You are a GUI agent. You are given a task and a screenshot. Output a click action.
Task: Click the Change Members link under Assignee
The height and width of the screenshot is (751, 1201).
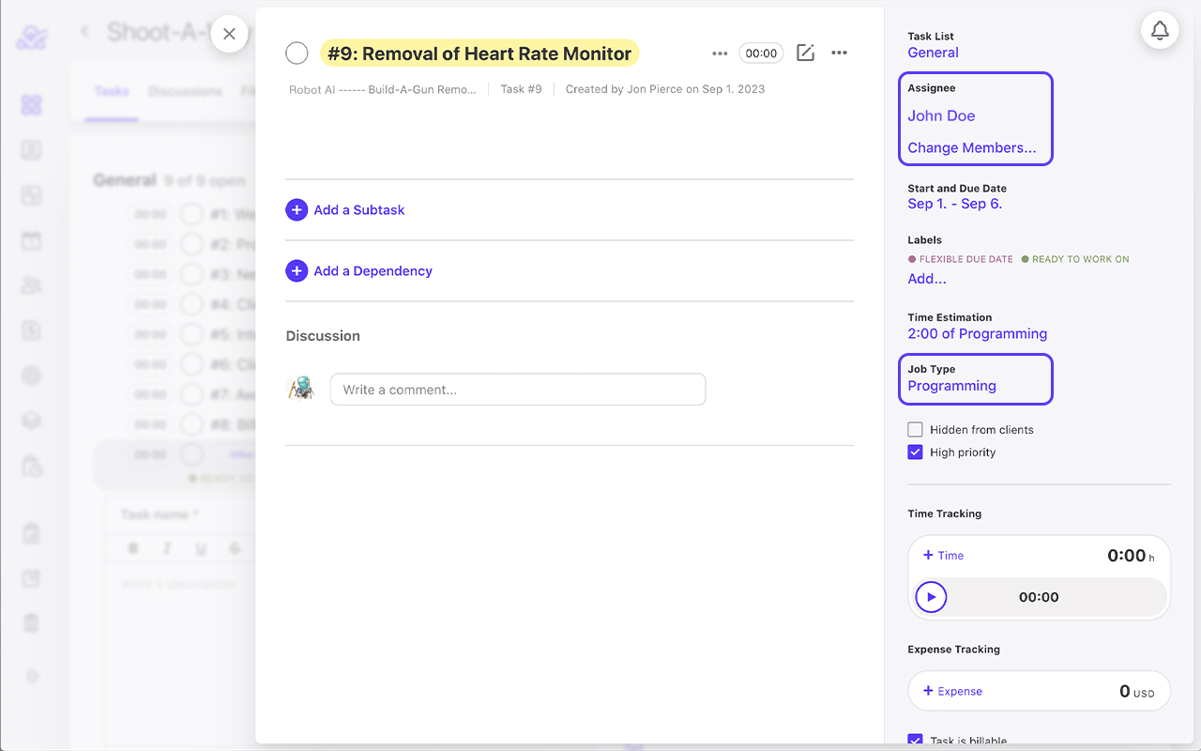[x=970, y=147]
